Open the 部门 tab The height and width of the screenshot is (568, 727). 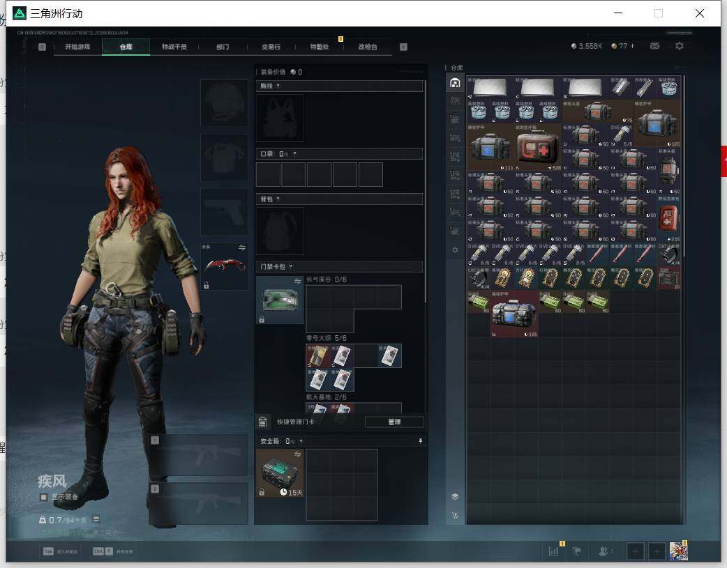tap(223, 47)
